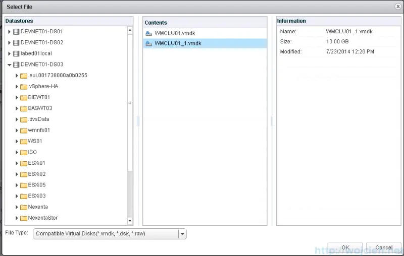Screen dimensions: 404x256
Task: Click the wmnfs01 folder icon
Action: point(23,131)
